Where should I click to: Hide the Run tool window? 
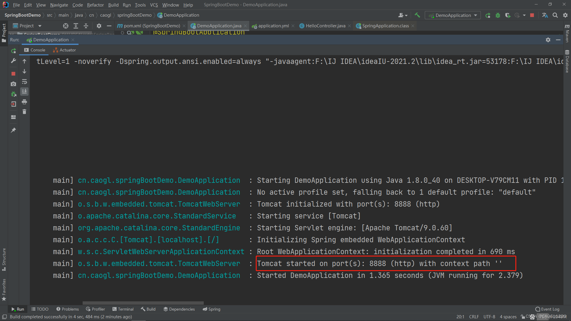click(558, 40)
